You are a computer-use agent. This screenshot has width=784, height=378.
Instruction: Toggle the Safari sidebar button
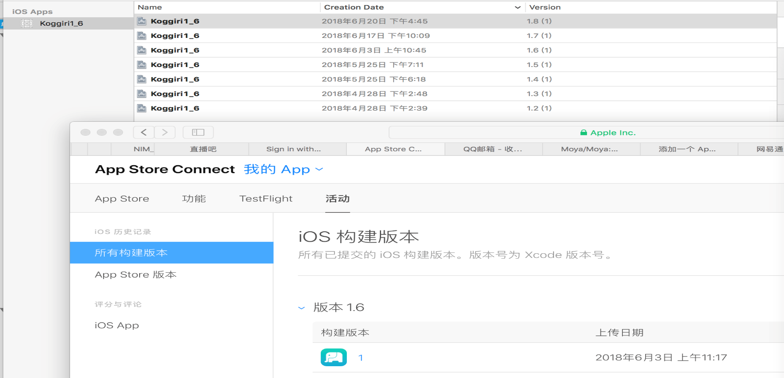pos(198,132)
